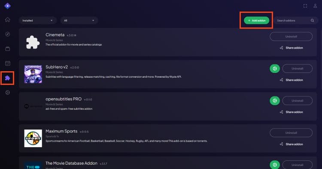322x169 pixels.
Task: Click the opensubtitles PRO logo image
Action: 33,106
